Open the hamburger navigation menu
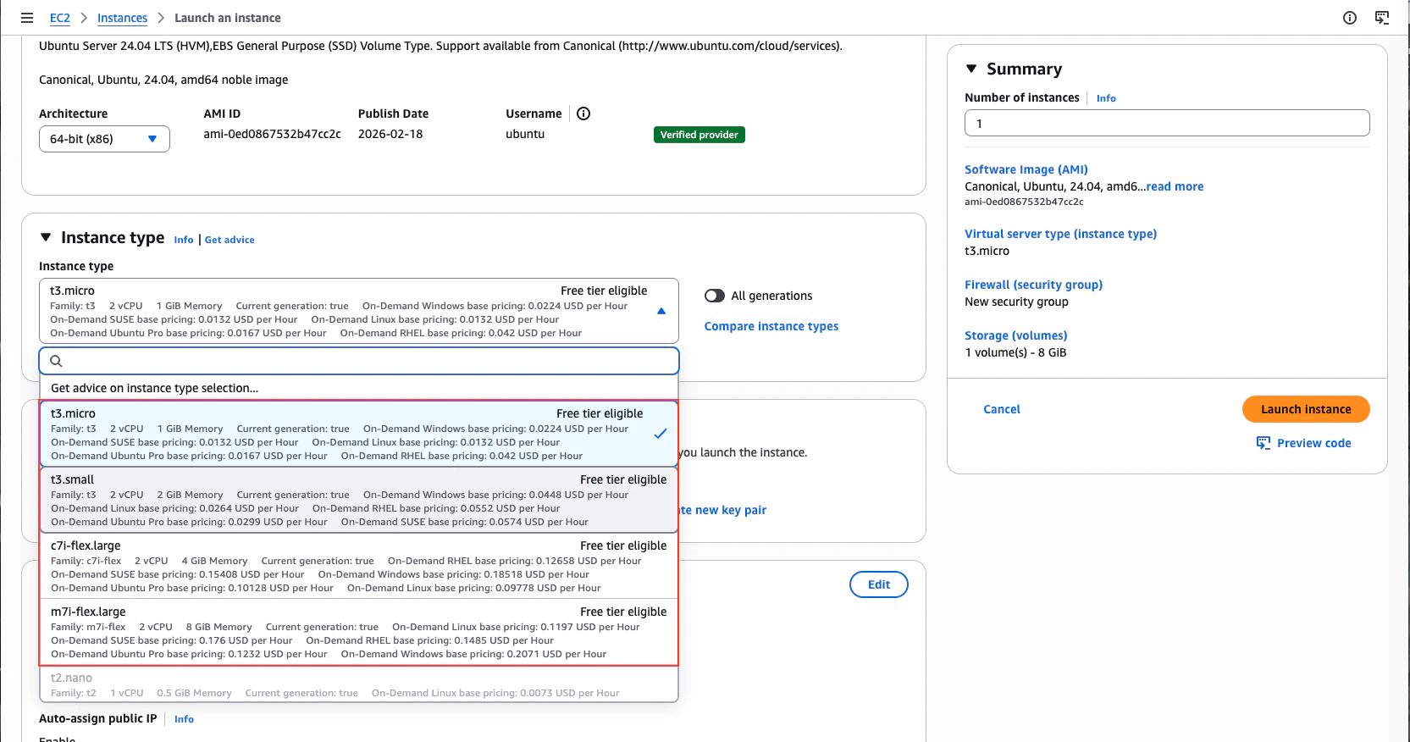1410x742 pixels. click(x=27, y=18)
